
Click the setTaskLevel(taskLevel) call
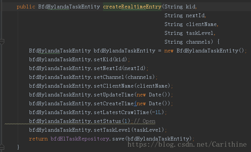pyautogui.click(x=129, y=130)
